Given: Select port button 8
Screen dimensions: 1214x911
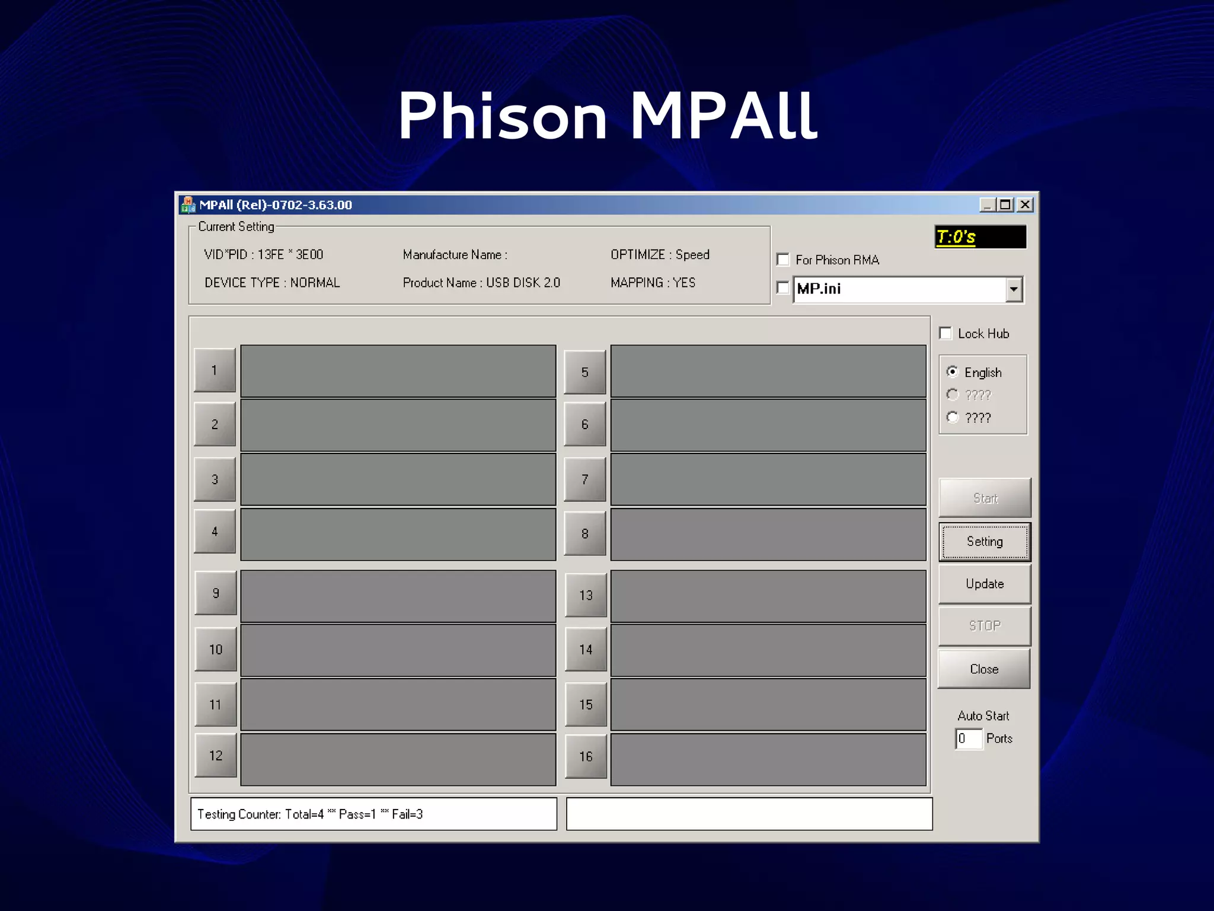Looking at the screenshot, I should point(585,533).
